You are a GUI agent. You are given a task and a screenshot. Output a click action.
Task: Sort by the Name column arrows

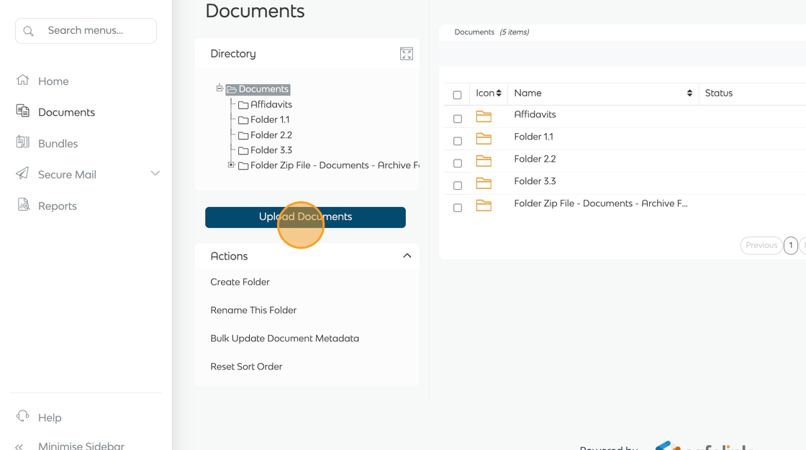tap(689, 93)
